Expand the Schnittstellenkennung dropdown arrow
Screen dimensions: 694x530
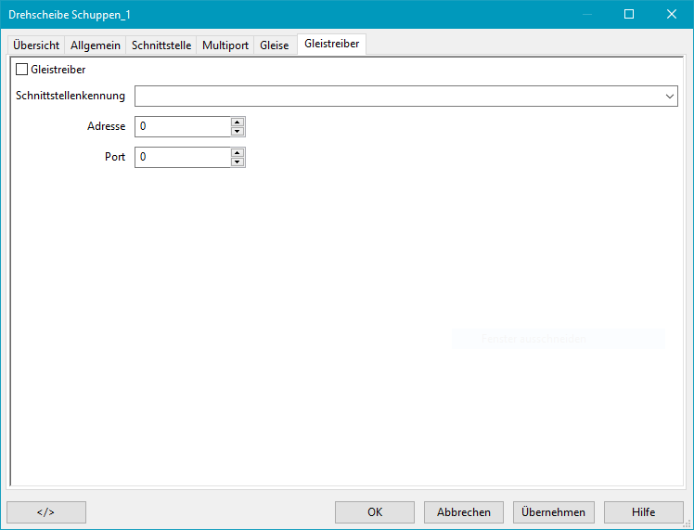pyautogui.click(x=670, y=97)
